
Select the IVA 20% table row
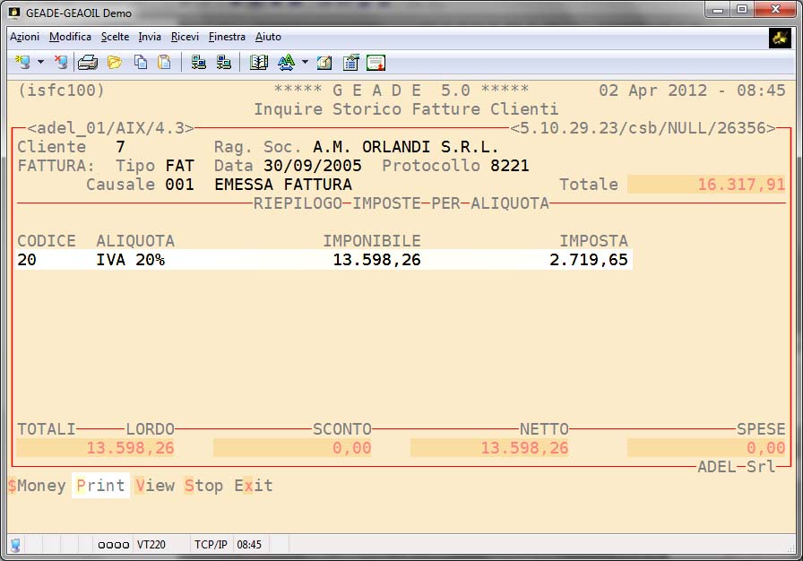(323, 260)
